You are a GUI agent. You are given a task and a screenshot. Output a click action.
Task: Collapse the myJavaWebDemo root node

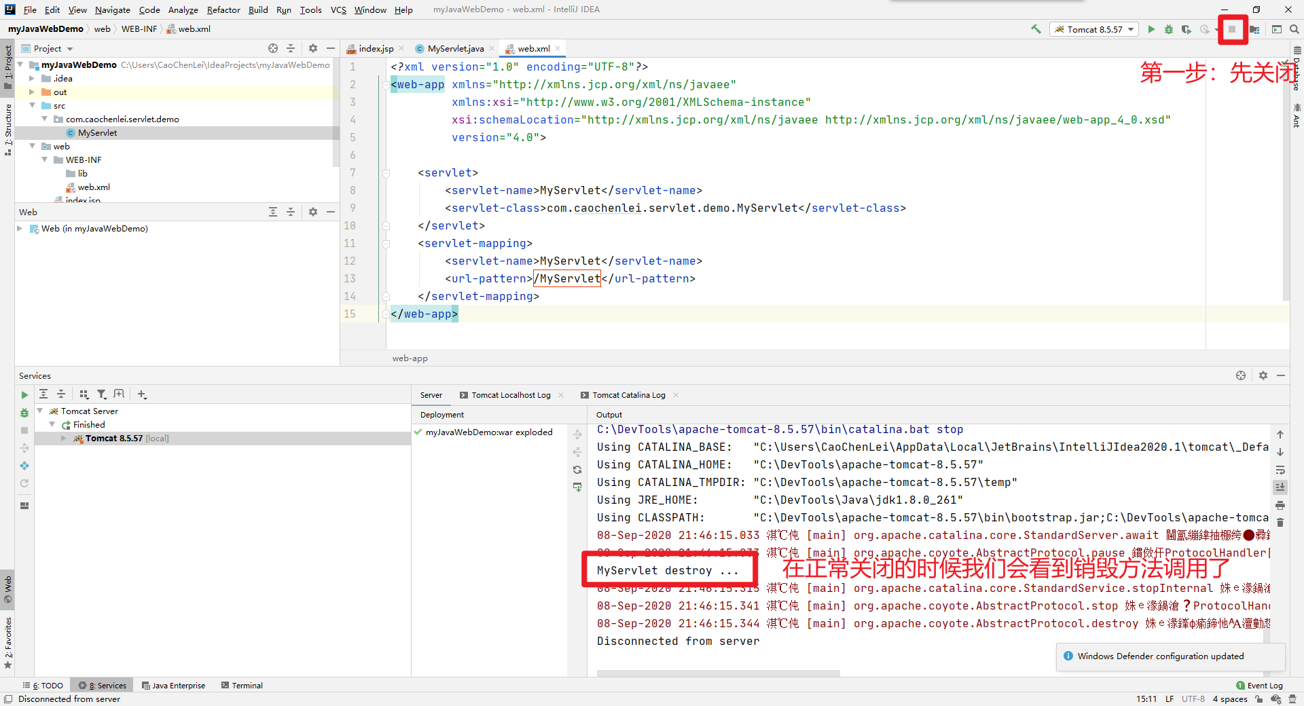[20, 64]
